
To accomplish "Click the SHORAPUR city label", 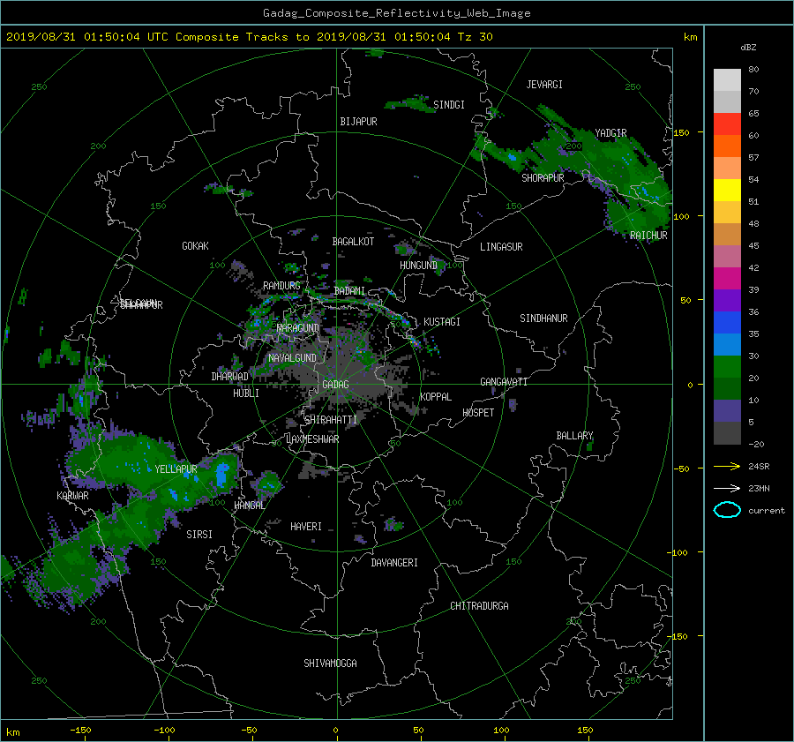I will click(543, 177).
